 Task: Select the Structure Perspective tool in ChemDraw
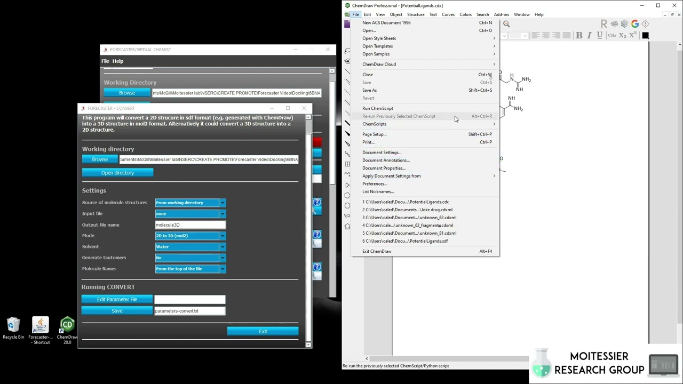347,61
